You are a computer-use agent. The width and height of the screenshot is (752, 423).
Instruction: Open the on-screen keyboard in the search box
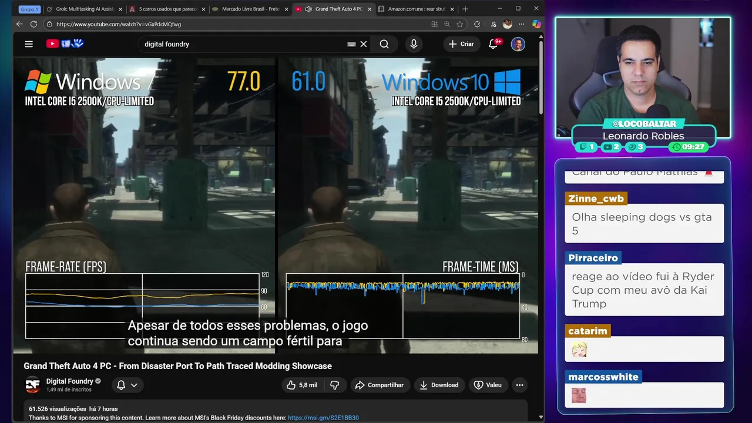351,44
